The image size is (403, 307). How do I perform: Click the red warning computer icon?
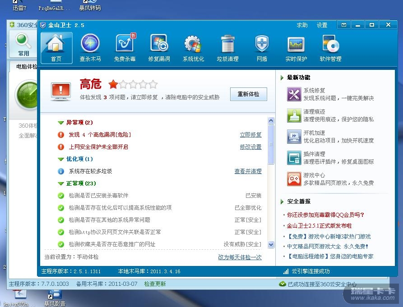[x=61, y=92]
